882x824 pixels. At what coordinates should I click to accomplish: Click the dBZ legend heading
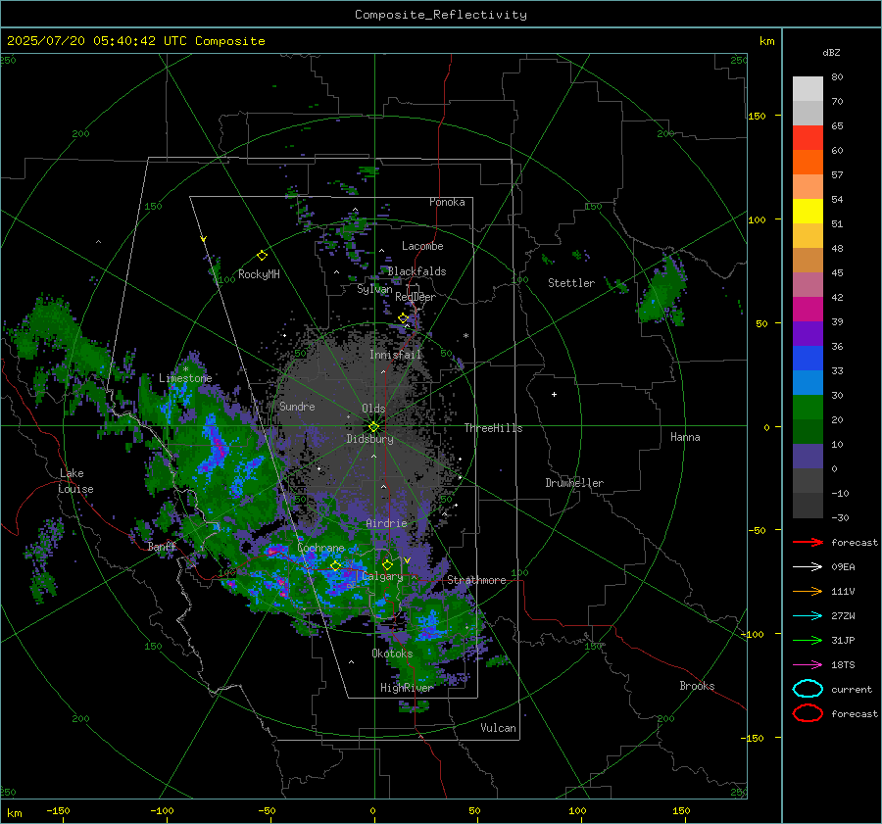[831, 52]
